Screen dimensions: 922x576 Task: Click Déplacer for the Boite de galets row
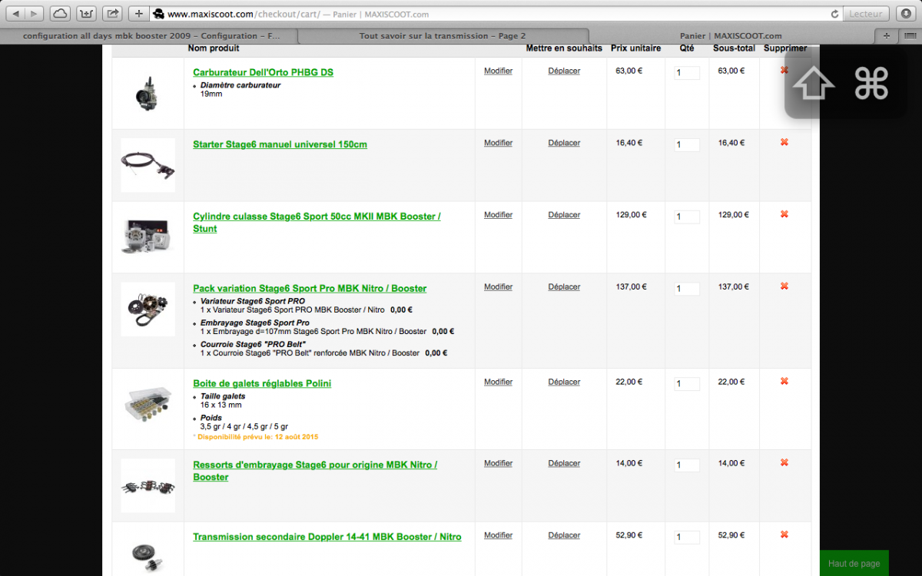pos(564,382)
